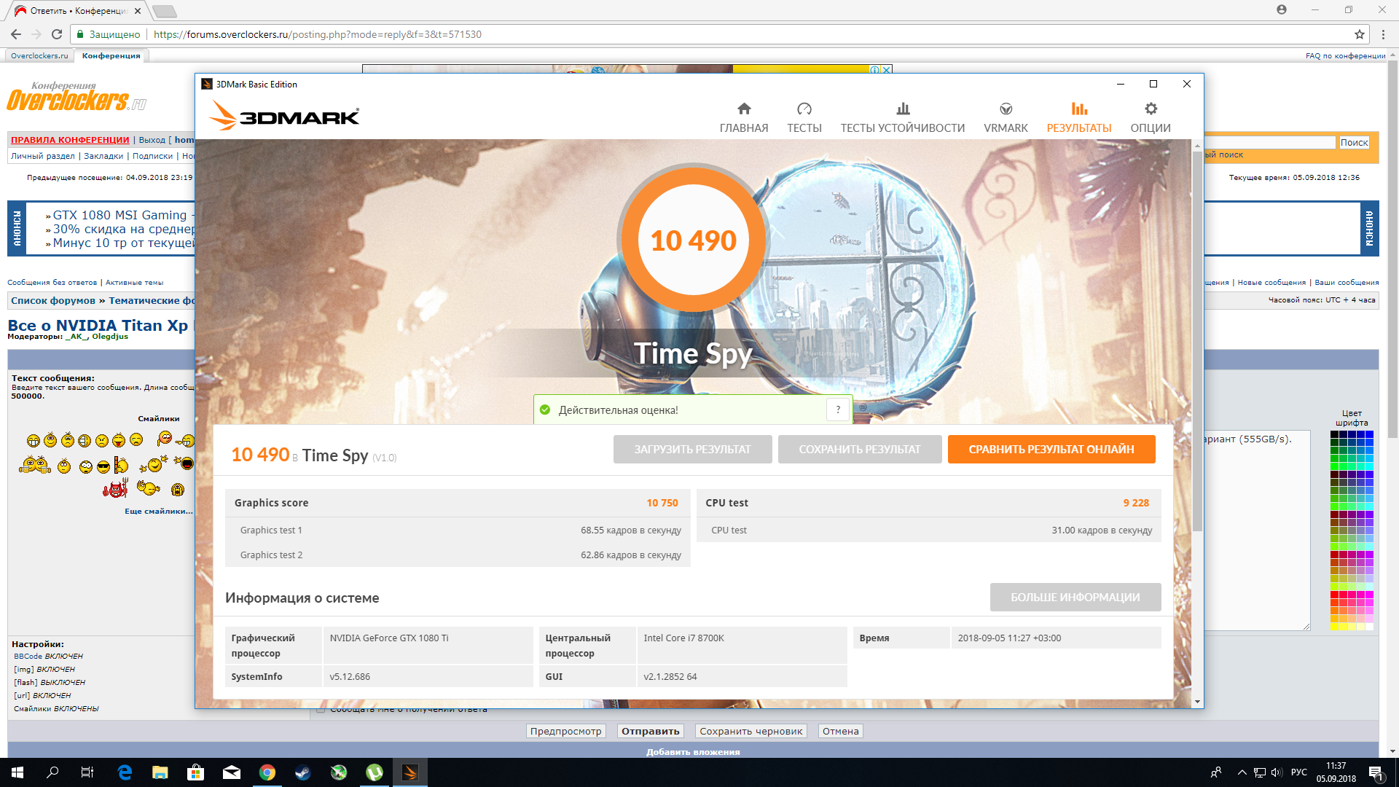Image resolution: width=1399 pixels, height=787 pixels.
Task: Select the Конференция forum tab
Action: pos(111,55)
